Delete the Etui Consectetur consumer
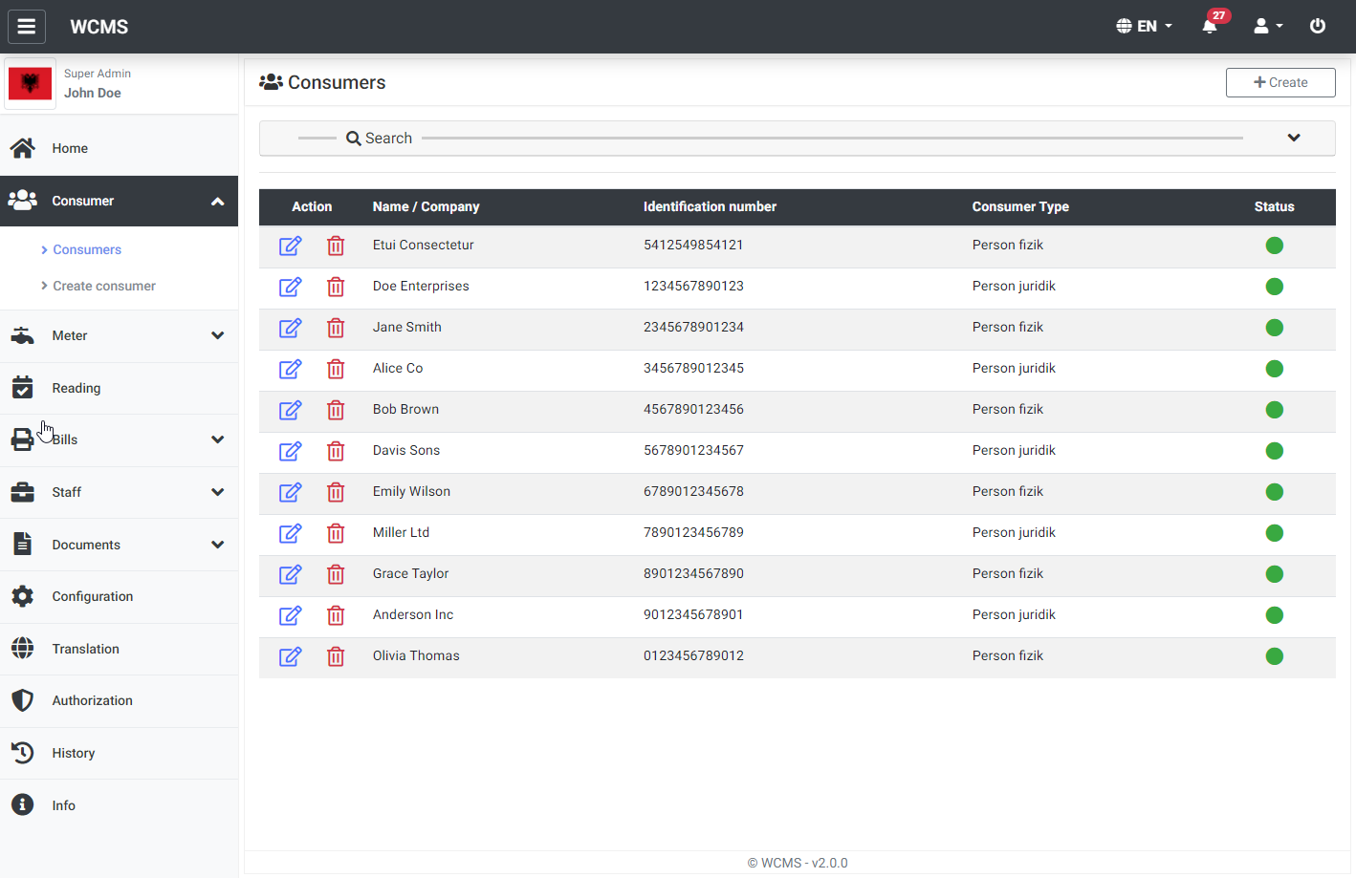This screenshot has height=878, width=1356. tap(336, 246)
